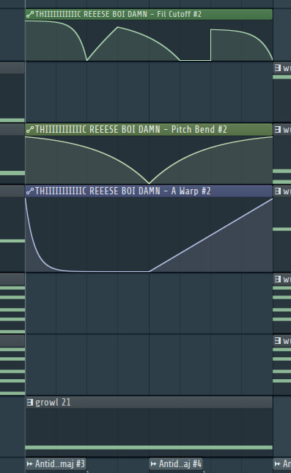291x473 pixels.
Task: Click the triangular peak of Fil Cutoff curve
Action: (x=118, y=27)
